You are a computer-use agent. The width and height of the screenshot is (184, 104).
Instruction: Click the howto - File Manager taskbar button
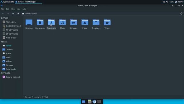(28, 2)
